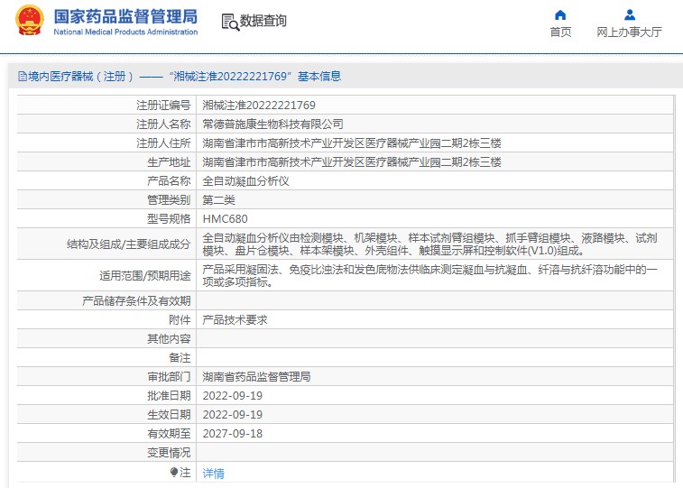Click the 注册人住所 address value

[x=352, y=143]
